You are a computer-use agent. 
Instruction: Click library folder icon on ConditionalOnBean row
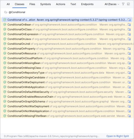[x=129, y=25]
